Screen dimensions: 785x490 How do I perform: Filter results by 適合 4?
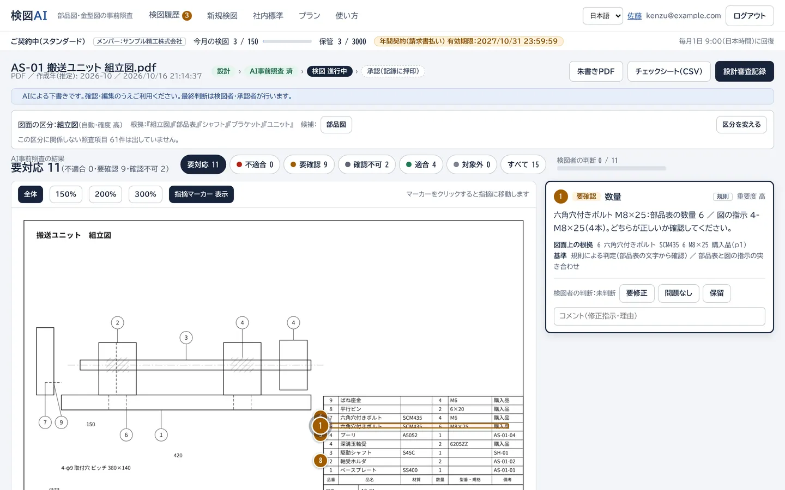pyautogui.click(x=421, y=164)
